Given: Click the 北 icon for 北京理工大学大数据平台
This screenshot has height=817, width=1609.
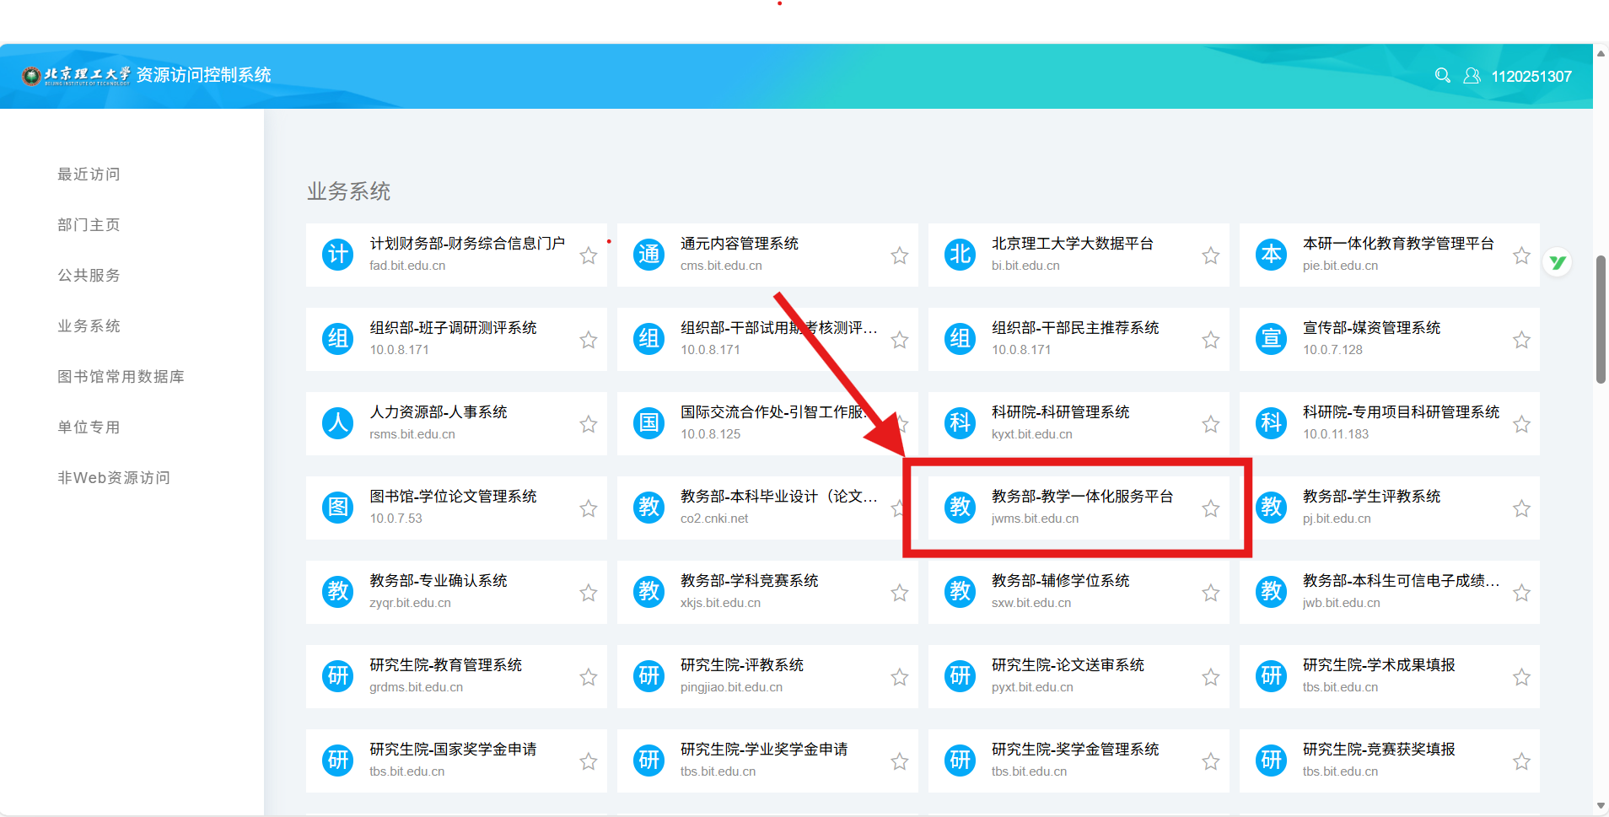Looking at the screenshot, I should tap(960, 255).
